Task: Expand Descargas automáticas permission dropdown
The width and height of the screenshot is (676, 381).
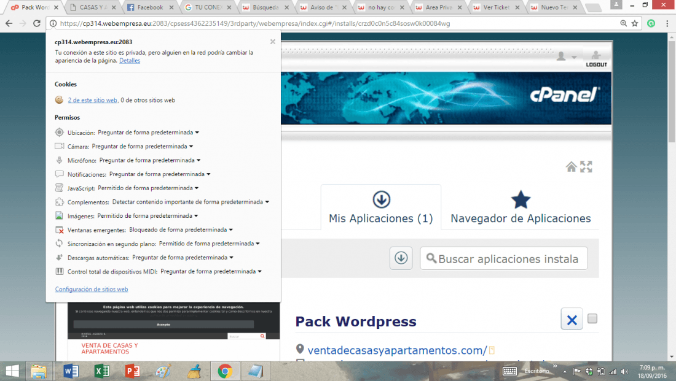Action: click(183, 258)
